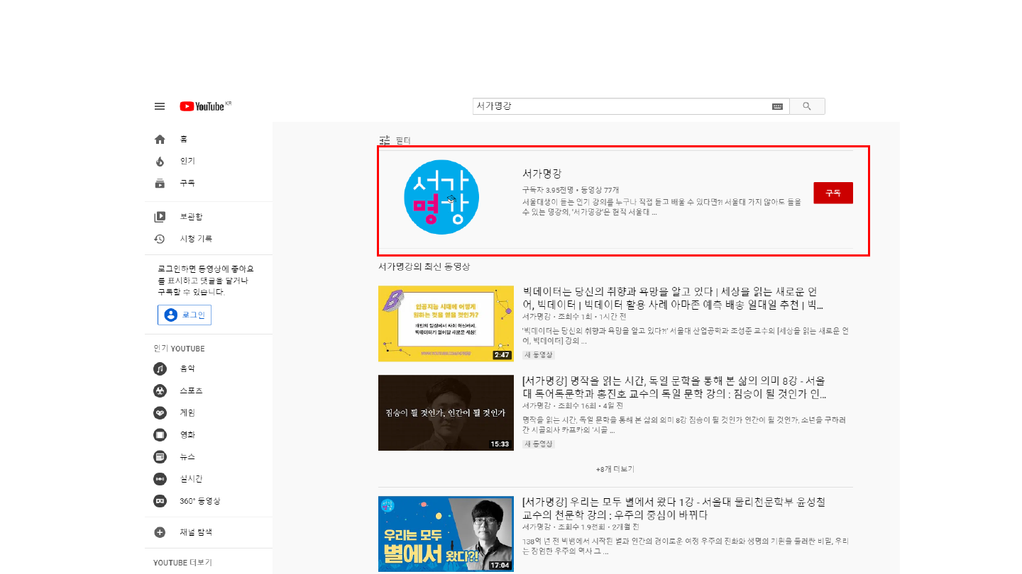Screen dimensions: 1022x574
Task: Select 게임 (Gaming) in sidebar
Action: click(187, 413)
